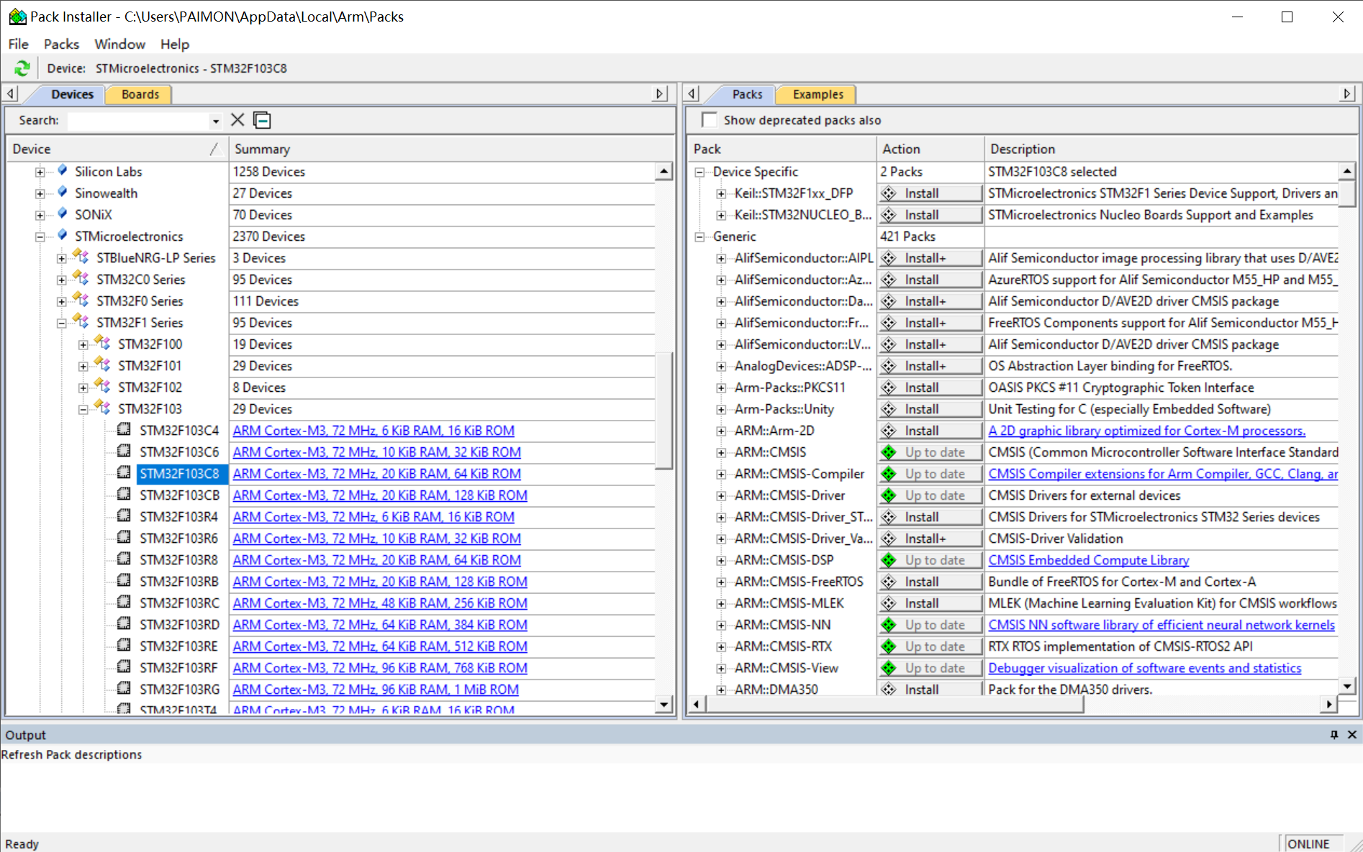Enable Show deprecated packs also checkbox
Viewport: 1363px width, 852px height.
[710, 120]
